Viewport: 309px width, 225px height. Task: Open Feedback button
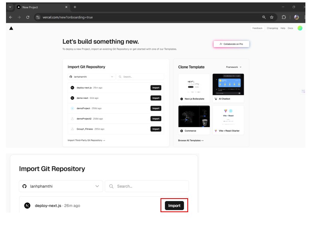257,28
